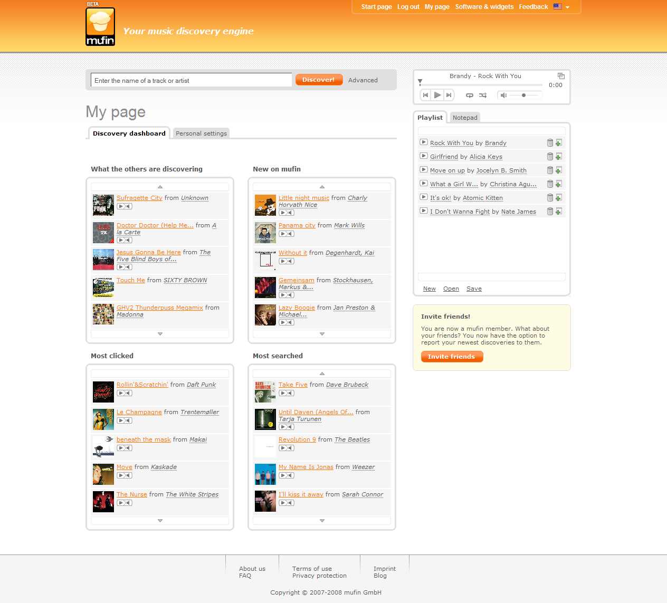Screen dimensions: 667x603
Task: Play button under Little night music
Action: (x=283, y=213)
